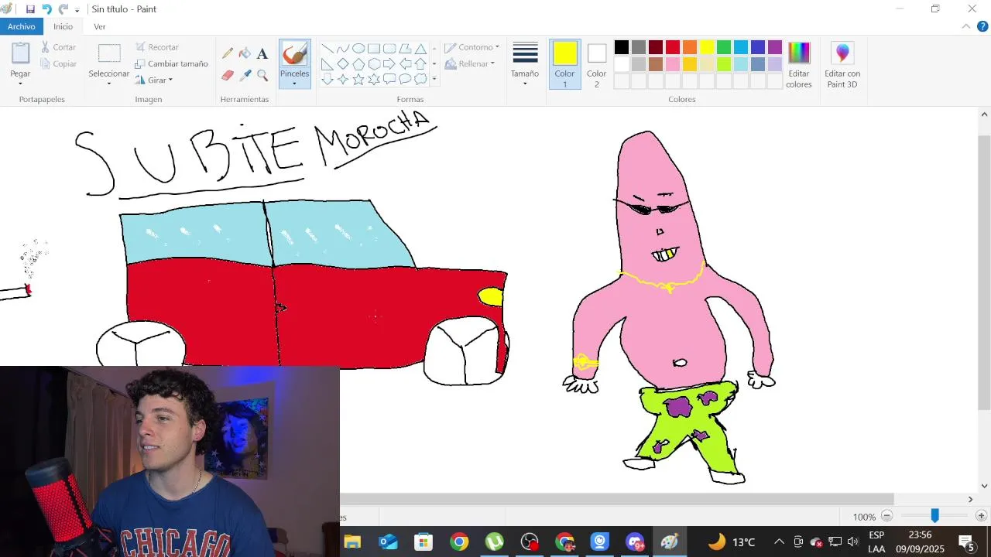Select the Magnifier tool
Image resolution: width=991 pixels, height=557 pixels.
262,75
